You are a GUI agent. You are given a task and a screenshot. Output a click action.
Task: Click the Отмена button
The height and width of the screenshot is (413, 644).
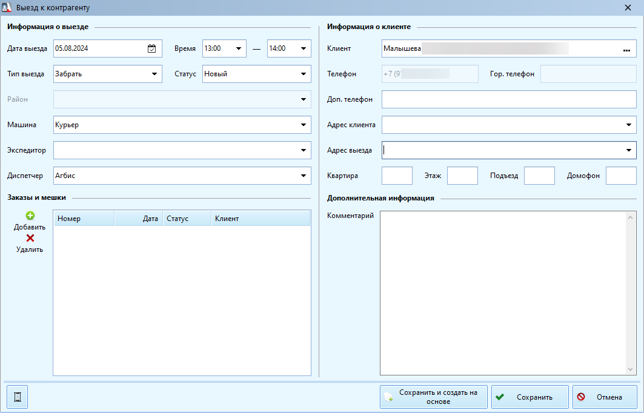click(605, 397)
